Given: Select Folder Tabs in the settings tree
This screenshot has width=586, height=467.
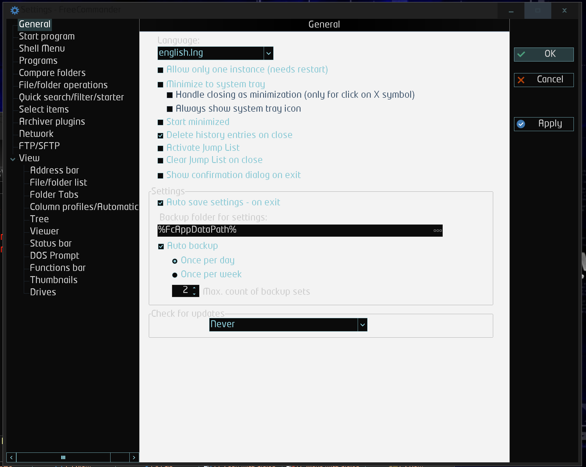Looking at the screenshot, I should click(x=54, y=195).
